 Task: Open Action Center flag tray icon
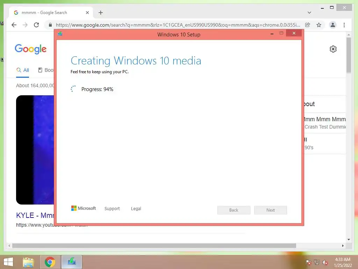[x=308, y=262]
